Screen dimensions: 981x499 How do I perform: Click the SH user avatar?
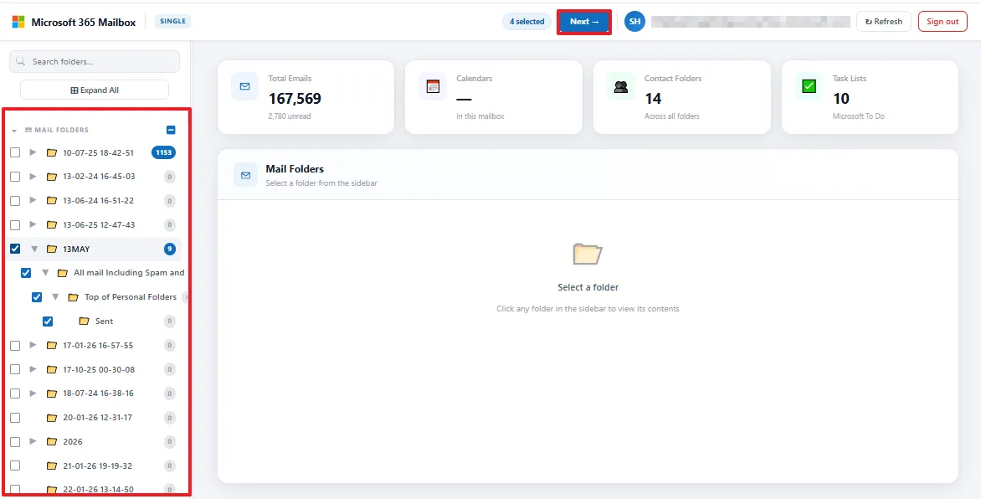tap(634, 21)
